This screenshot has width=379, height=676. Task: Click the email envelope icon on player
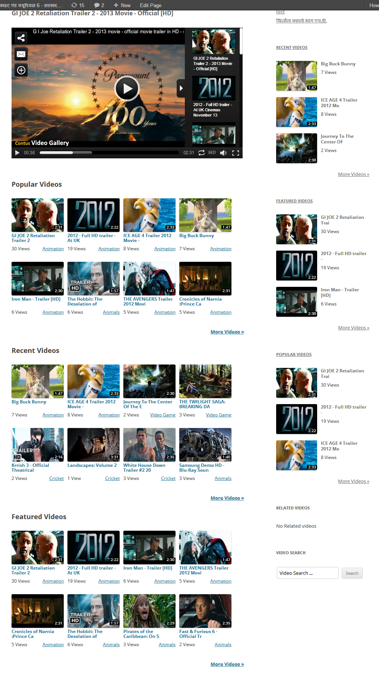(21, 54)
